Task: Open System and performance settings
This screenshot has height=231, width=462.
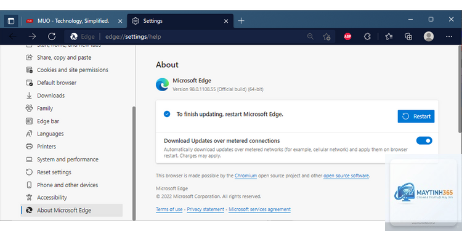Action: coord(68,160)
